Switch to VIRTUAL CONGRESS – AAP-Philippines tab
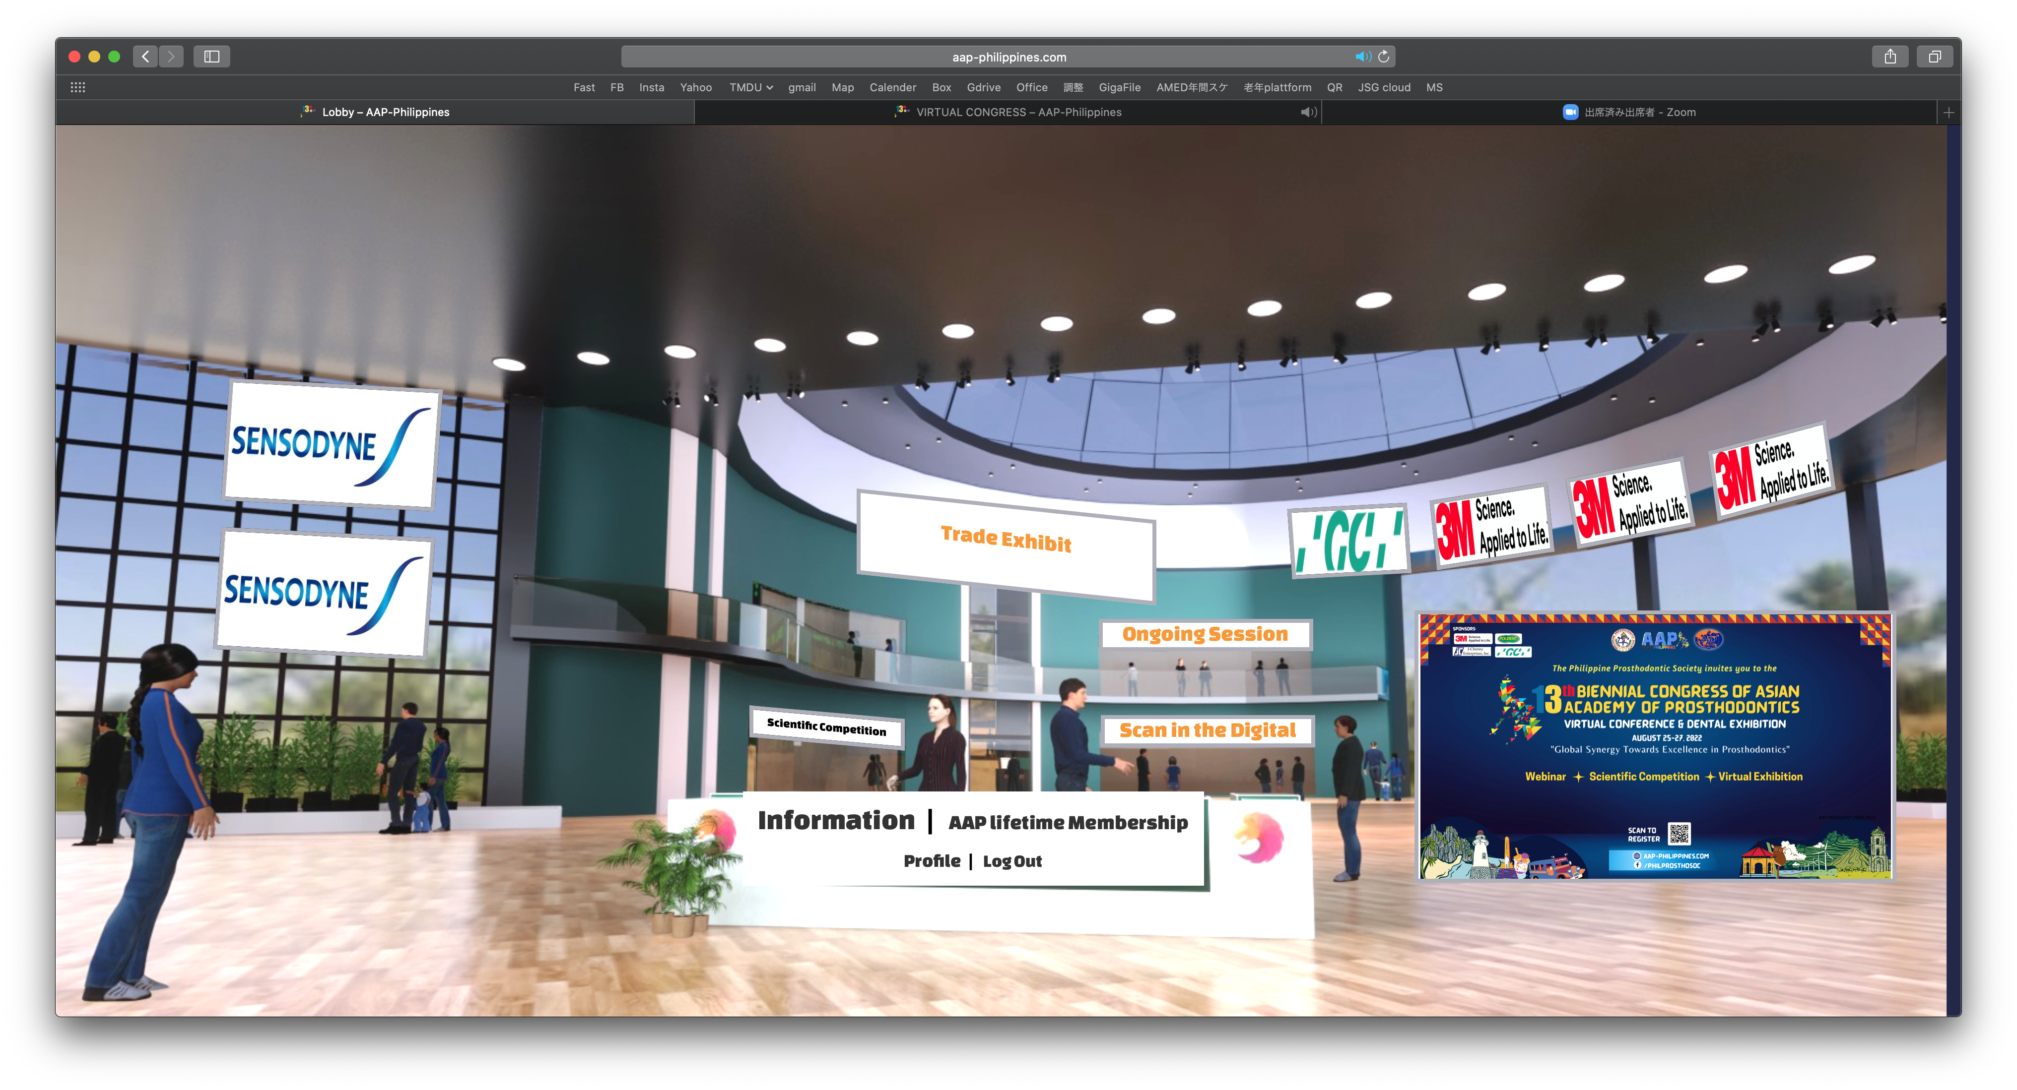This screenshot has width=2017, height=1090. tap(1008, 112)
